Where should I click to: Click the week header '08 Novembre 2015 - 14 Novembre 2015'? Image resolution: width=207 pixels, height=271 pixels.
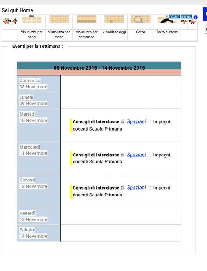tap(99, 68)
